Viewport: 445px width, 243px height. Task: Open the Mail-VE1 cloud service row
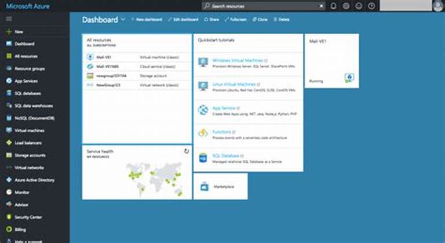[x=137, y=67]
